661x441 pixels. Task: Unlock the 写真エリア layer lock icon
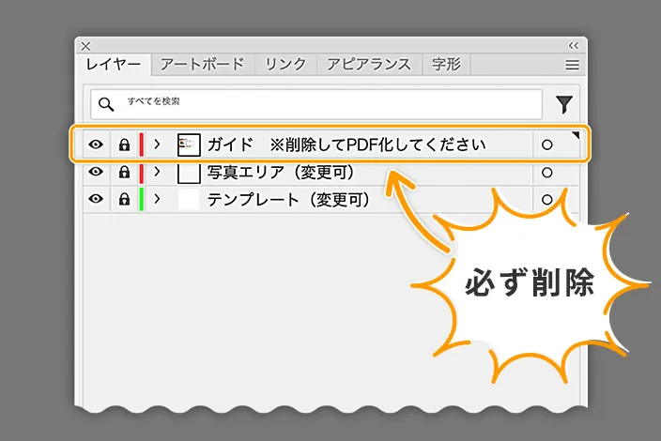124,172
